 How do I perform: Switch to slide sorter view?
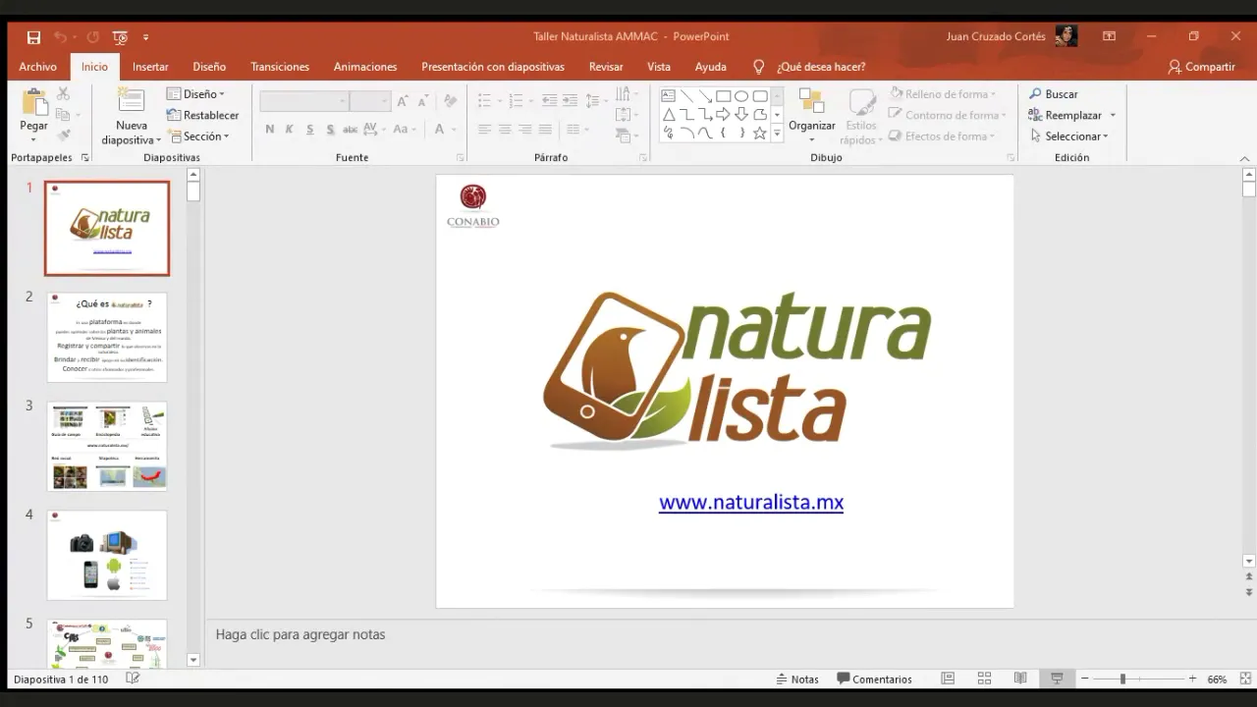tap(984, 679)
